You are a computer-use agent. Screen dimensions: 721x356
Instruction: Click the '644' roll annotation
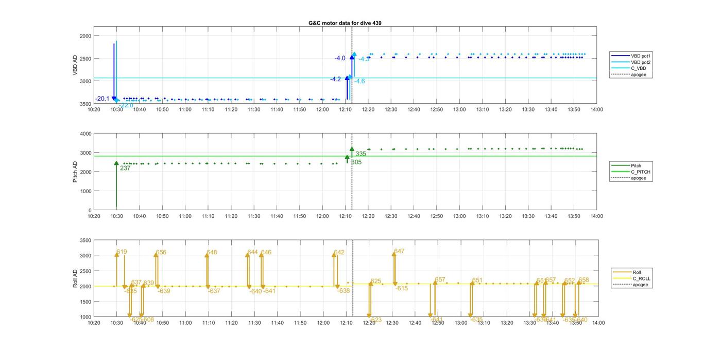pos(252,252)
